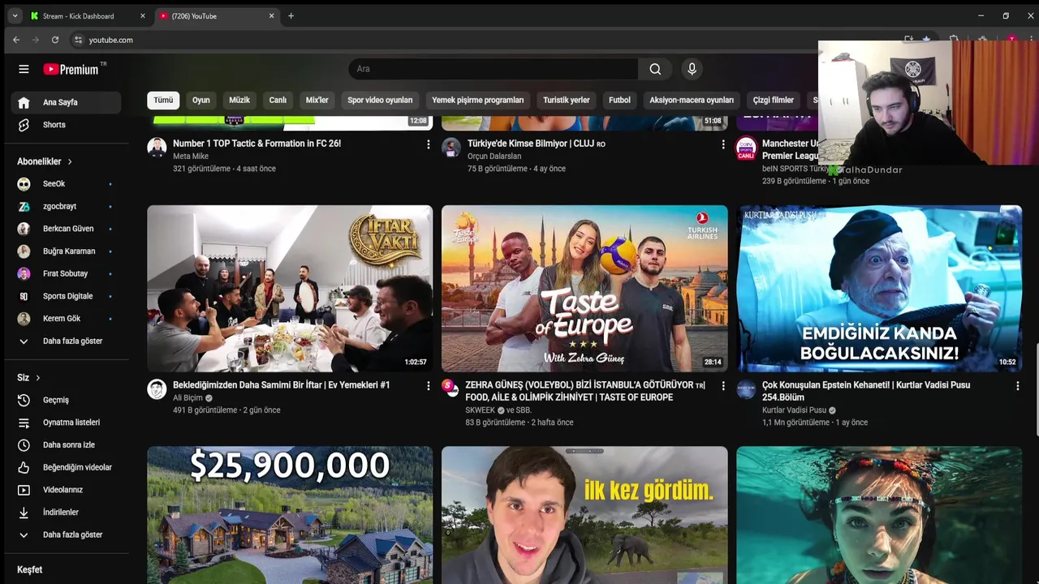The width and height of the screenshot is (1039, 584).
Task: Select the Oyun filter chip
Action: [201, 100]
